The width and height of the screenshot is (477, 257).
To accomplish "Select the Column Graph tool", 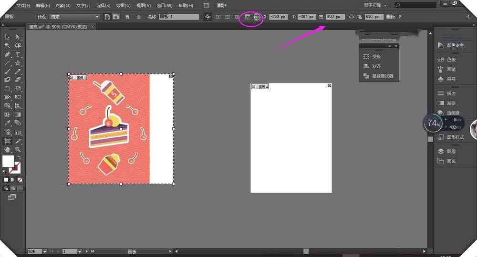I will click(x=18, y=132).
